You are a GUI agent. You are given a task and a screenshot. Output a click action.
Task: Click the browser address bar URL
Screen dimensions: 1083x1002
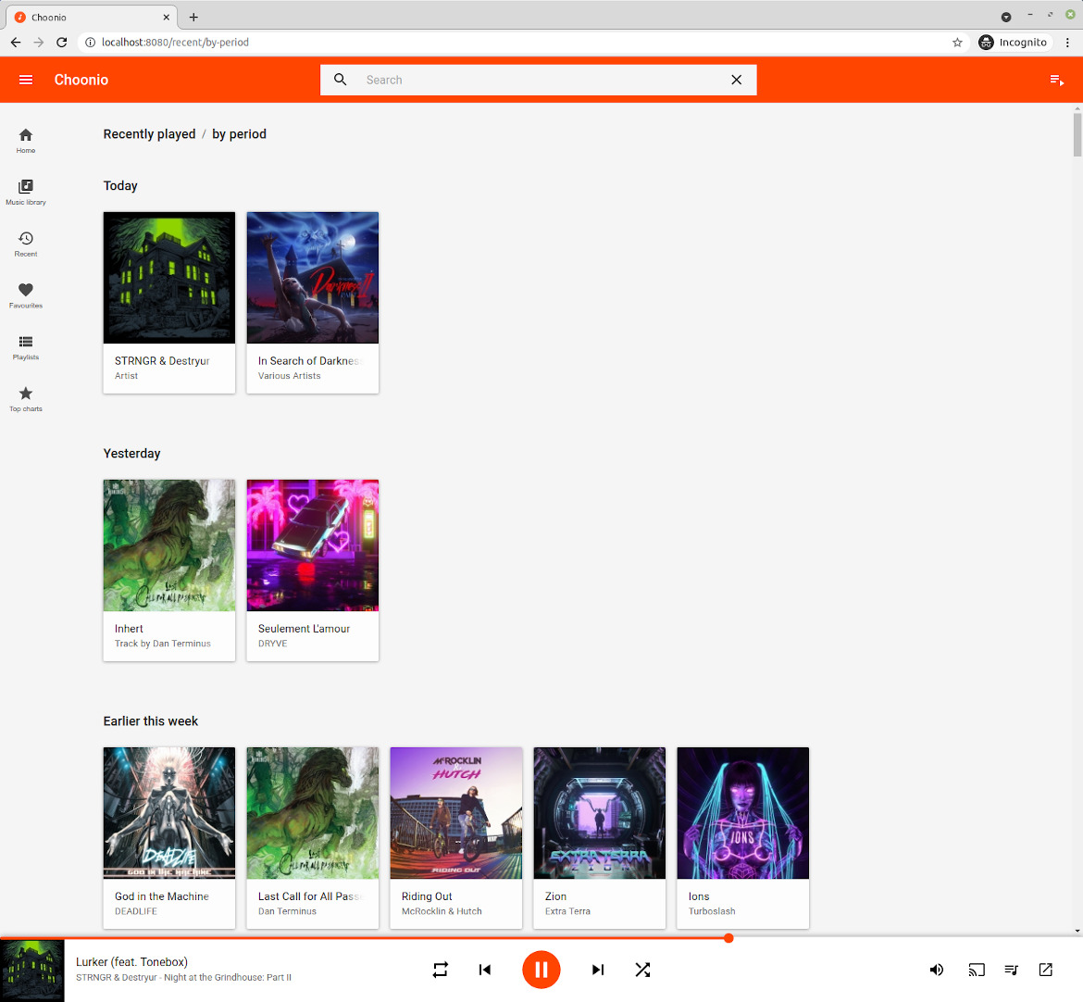pyautogui.click(x=176, y=43)
